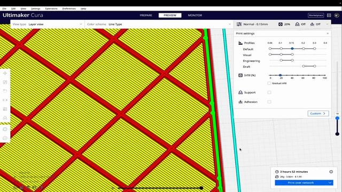Click the adhesion Off icon in the settings bar
The height and width of the screenshot is (192, 342).
[312, 24]
